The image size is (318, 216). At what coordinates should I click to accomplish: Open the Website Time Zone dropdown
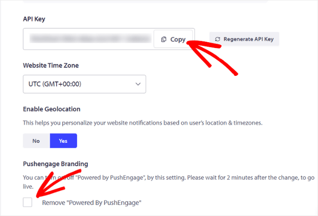point(84,84)
